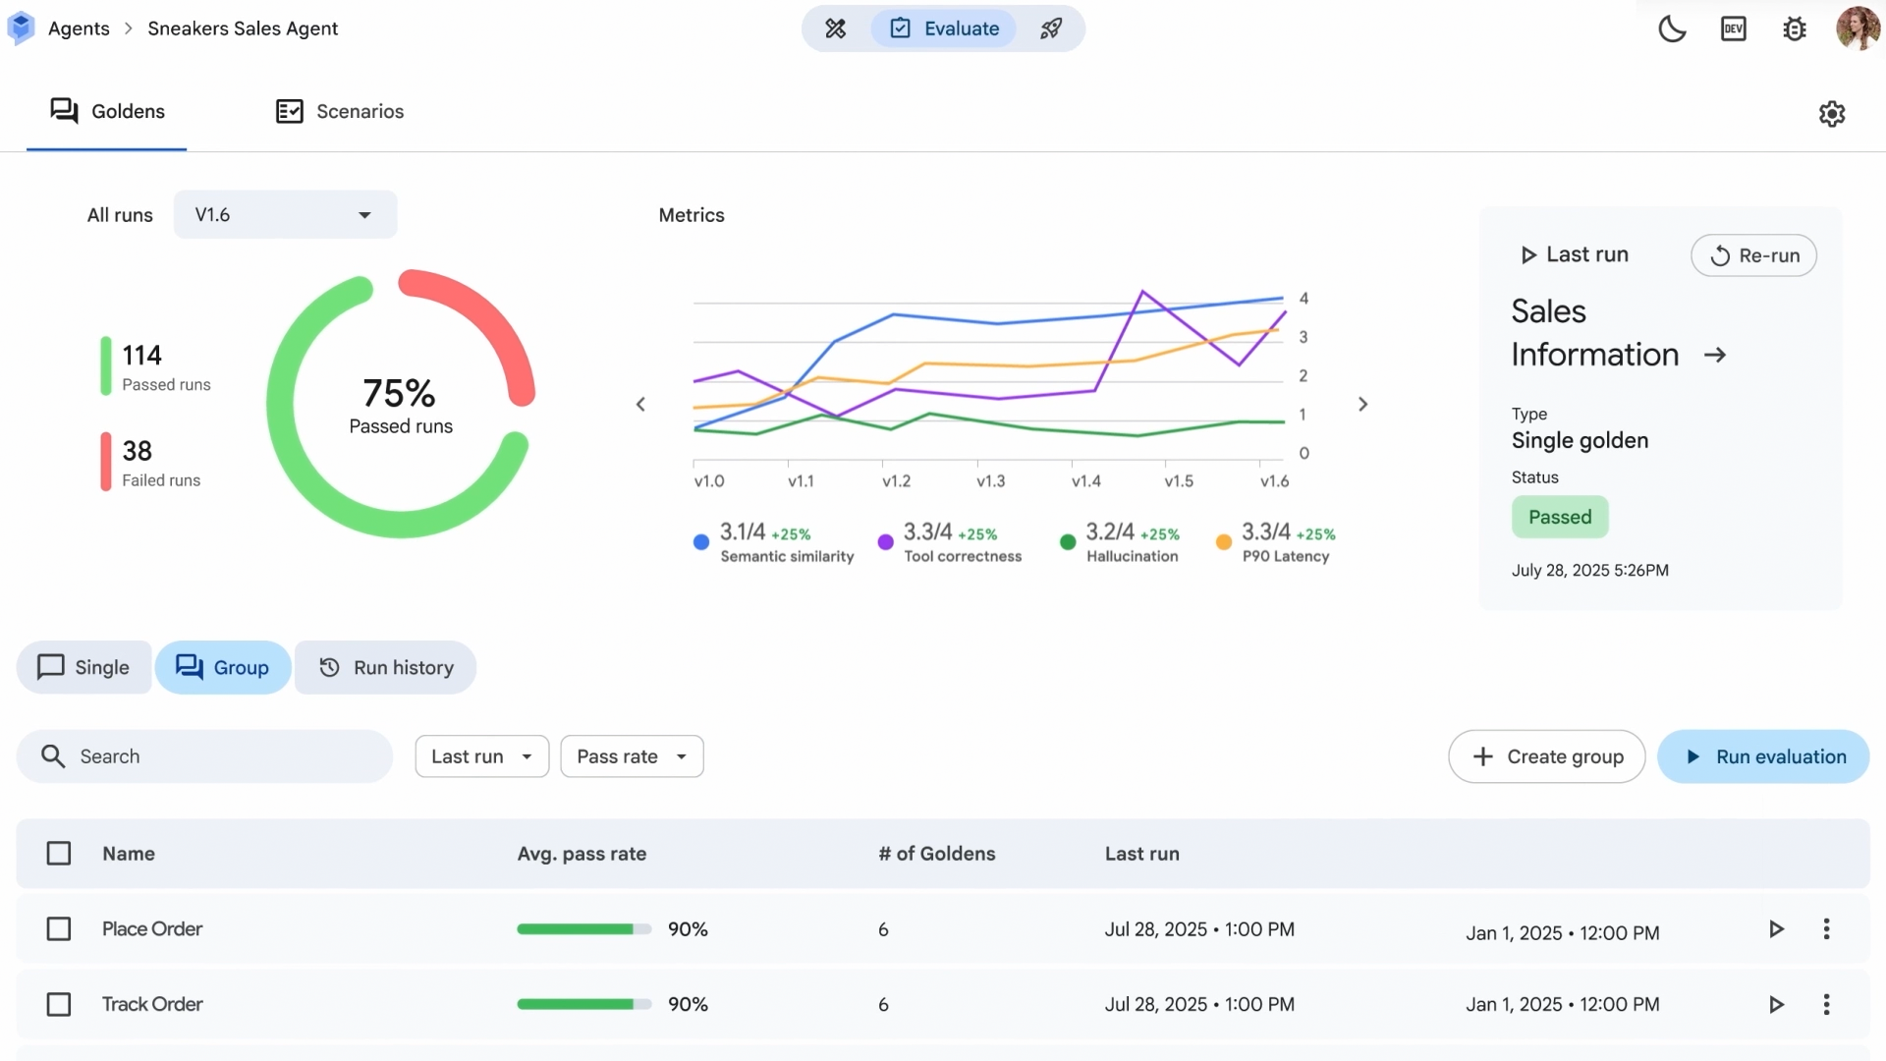
Task: Check the select-all checkbox in table header
Action: coord(59,853)
